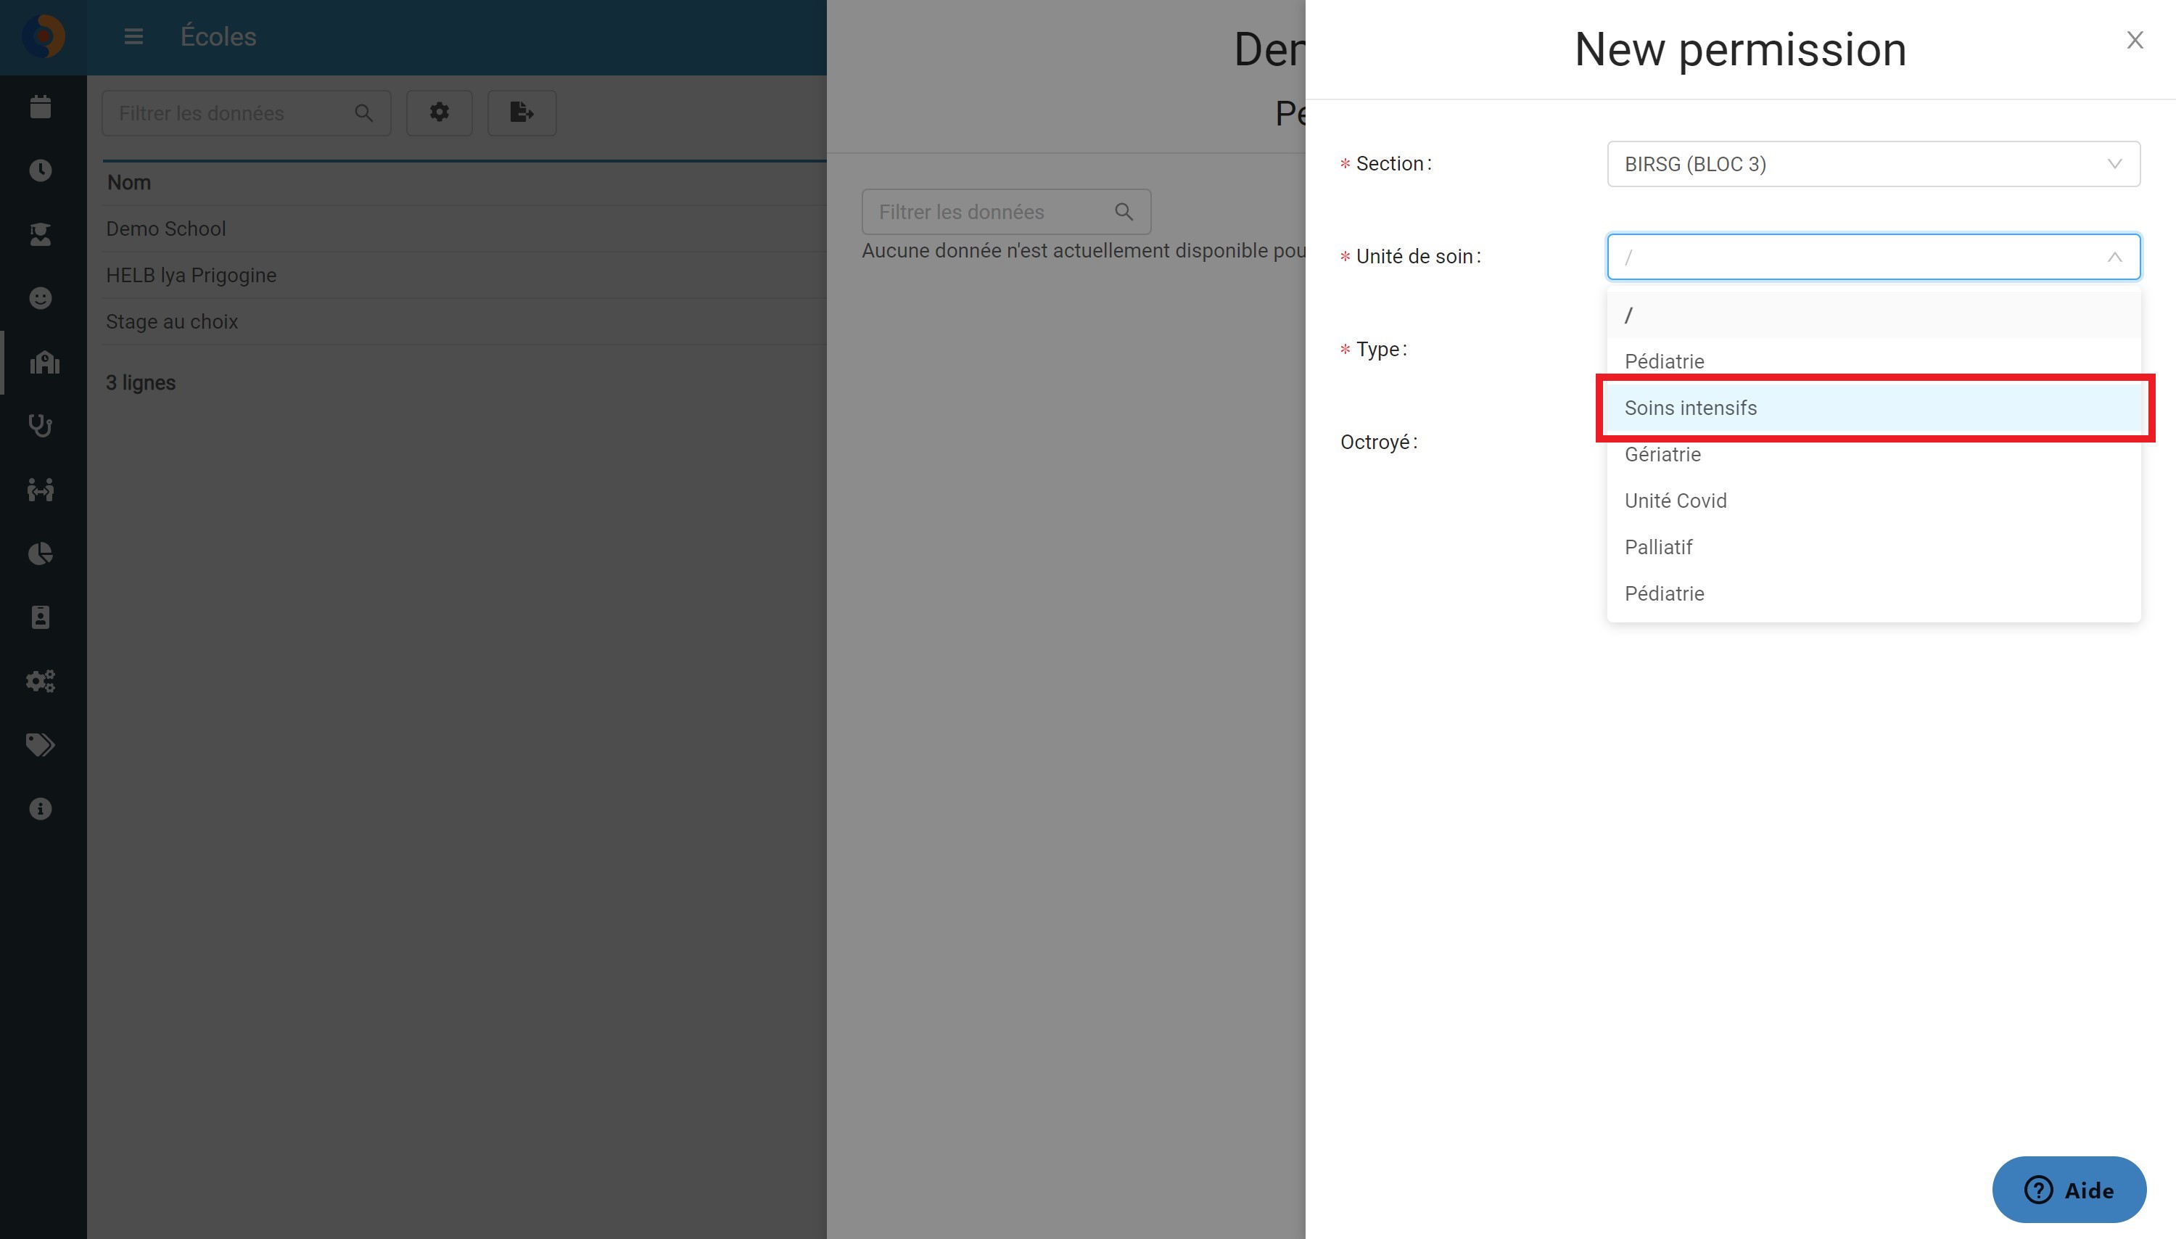Close the New permission panel
The image size is (2176, 1239).
(2135, 40)
